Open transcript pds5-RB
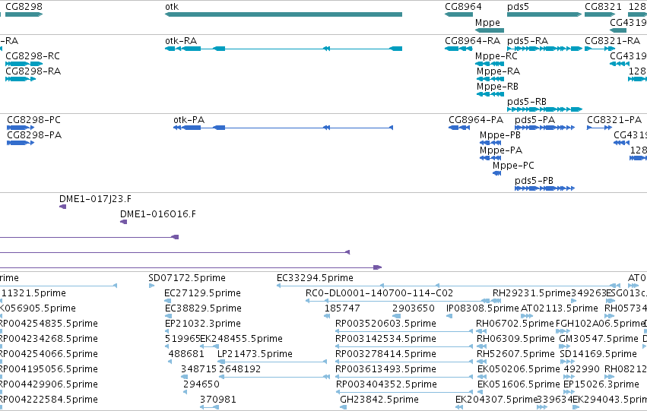 [x=544, y=109]
